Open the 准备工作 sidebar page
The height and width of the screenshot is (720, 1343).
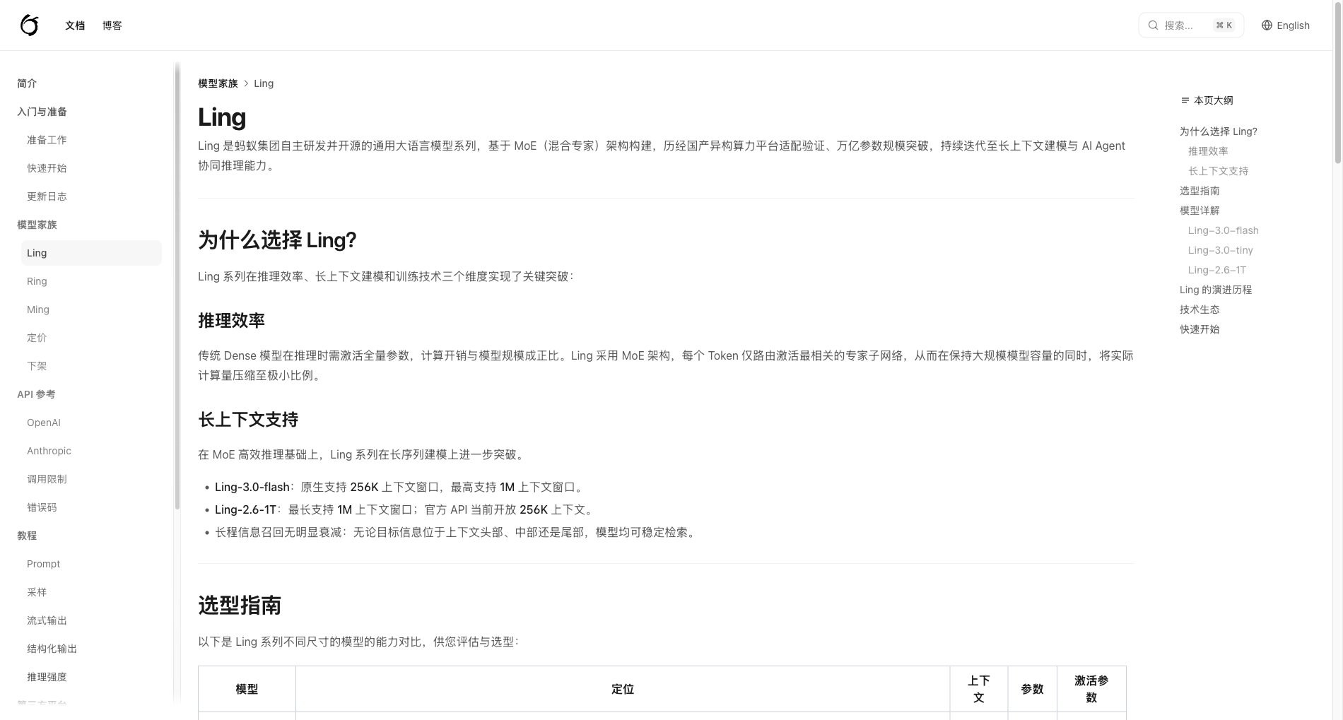[47, 140]
